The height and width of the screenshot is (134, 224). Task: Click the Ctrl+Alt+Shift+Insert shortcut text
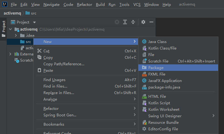point(196,61)
